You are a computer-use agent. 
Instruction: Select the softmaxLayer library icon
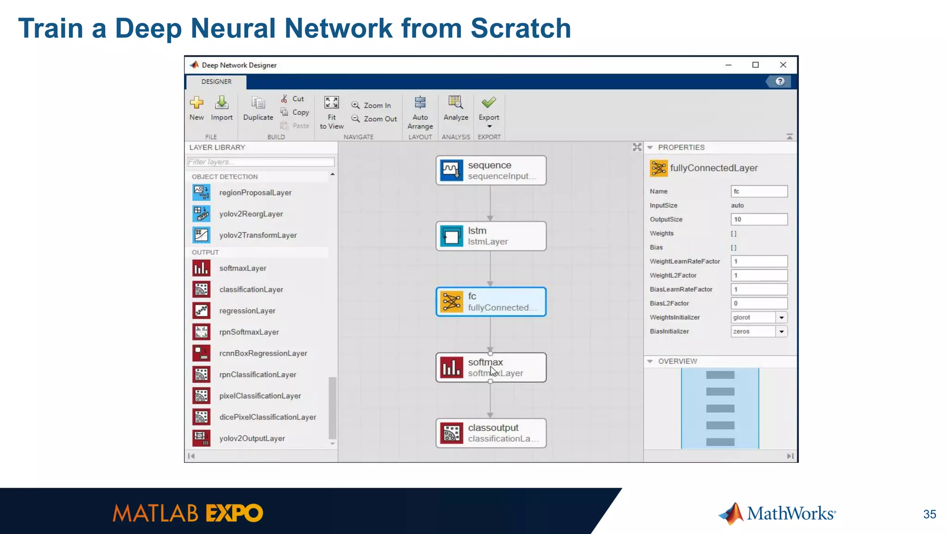(x=201, y=268)
